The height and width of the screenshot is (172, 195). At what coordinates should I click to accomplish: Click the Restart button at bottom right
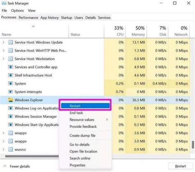pos(180,166)
